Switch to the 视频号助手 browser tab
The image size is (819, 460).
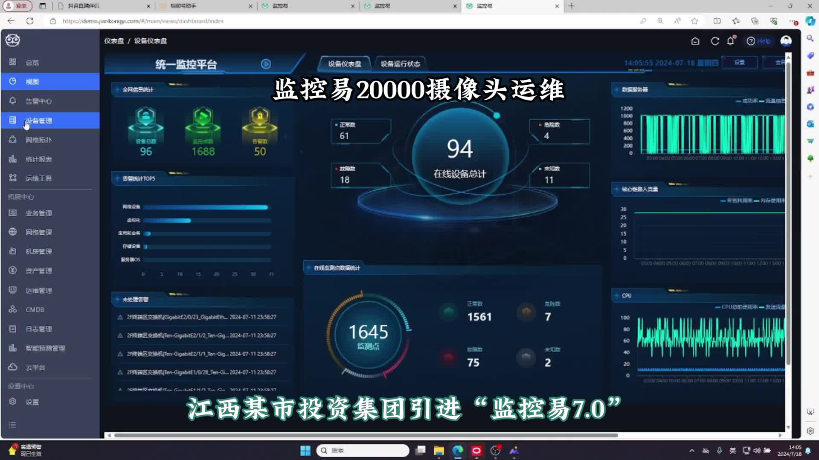[x=206, y=6]
